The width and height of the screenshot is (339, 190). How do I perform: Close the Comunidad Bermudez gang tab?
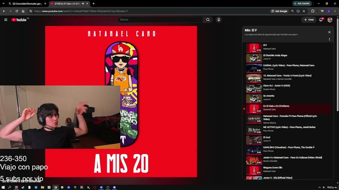(x=45, y=4)
